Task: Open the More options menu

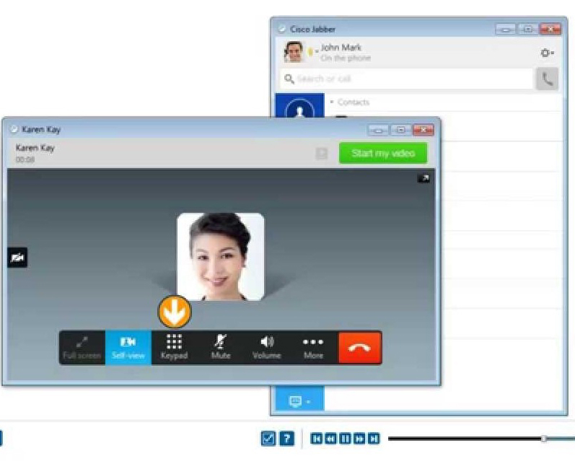Action: tap(313, 347)
